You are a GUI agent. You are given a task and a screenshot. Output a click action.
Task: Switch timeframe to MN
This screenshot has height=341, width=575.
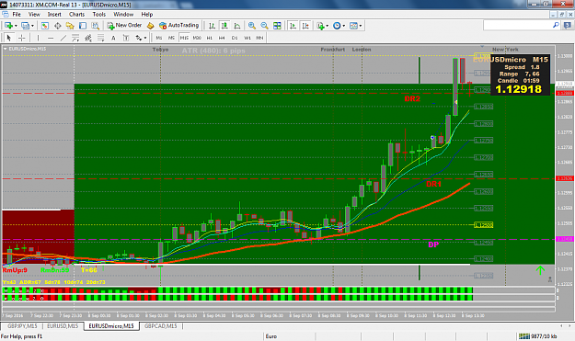pyautogui.click(x=259, y=38)
